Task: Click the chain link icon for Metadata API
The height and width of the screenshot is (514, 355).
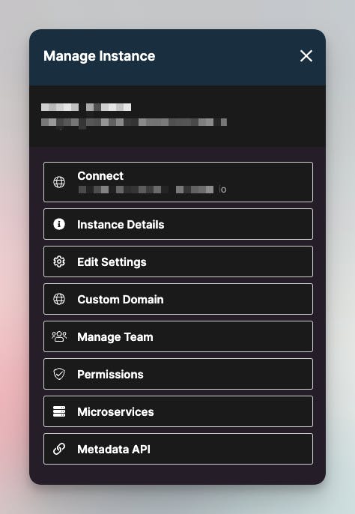Action: pyautogui.click(x=59, y=449)
